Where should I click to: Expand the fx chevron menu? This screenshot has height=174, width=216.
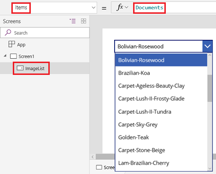click(x=126, y=7)
